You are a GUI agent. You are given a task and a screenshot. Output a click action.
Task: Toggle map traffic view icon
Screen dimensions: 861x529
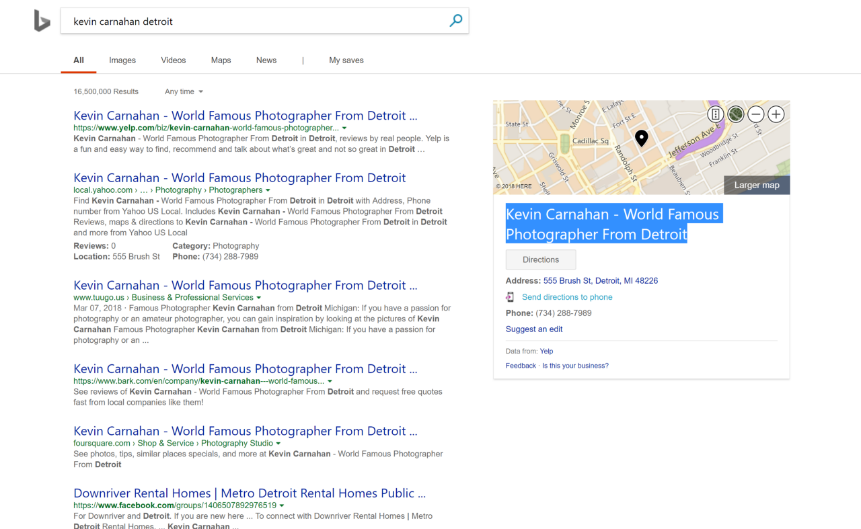click(x=716, y=114)
